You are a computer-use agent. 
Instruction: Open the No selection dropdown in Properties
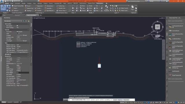point(13,21)
